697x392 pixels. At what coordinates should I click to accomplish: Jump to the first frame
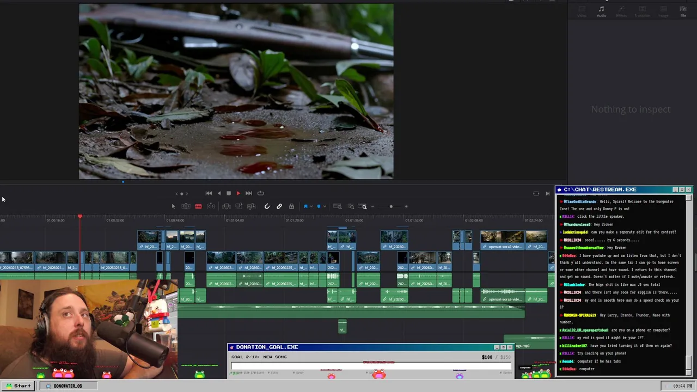(209, 193)
